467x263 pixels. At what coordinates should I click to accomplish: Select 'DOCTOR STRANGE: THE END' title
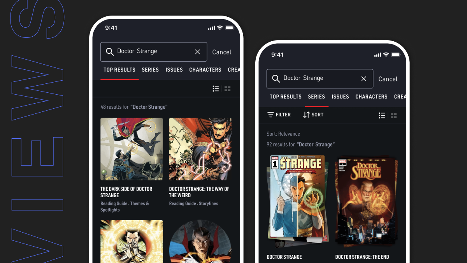click(362, 257)
